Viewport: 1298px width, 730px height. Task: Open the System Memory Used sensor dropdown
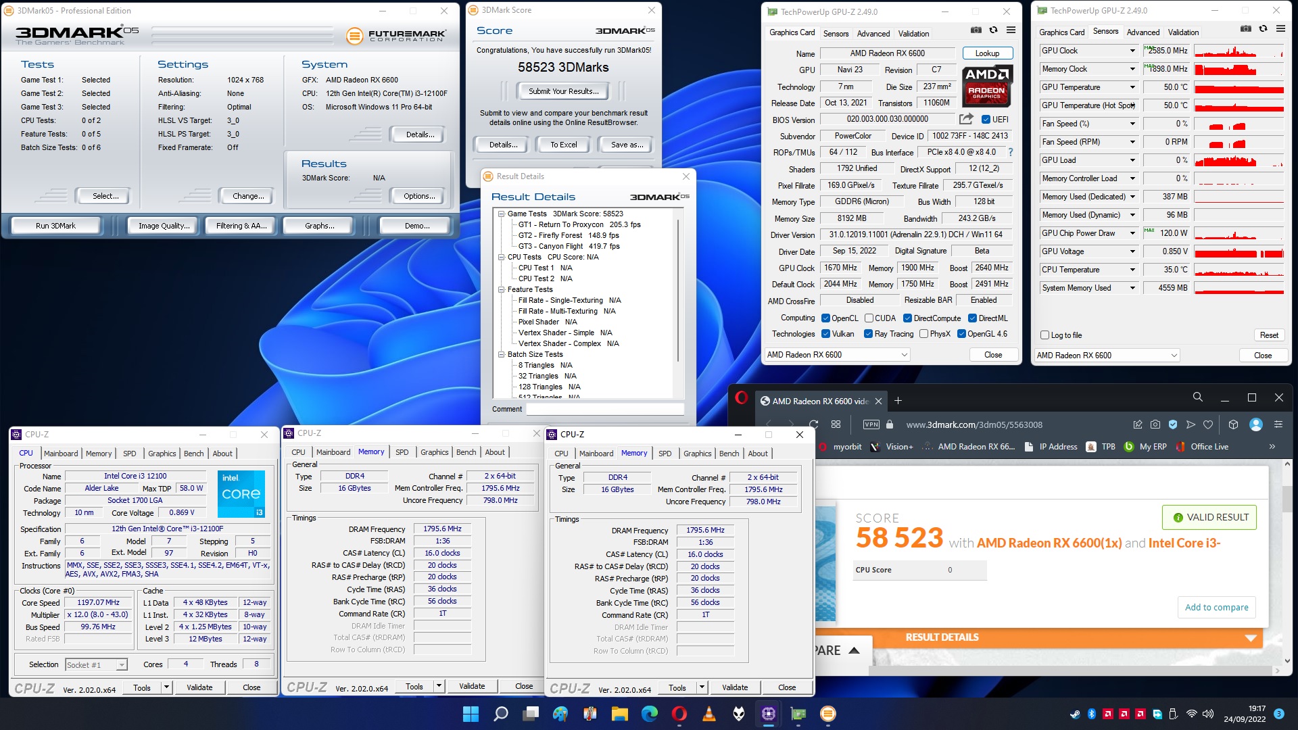tap(1132, 288)
